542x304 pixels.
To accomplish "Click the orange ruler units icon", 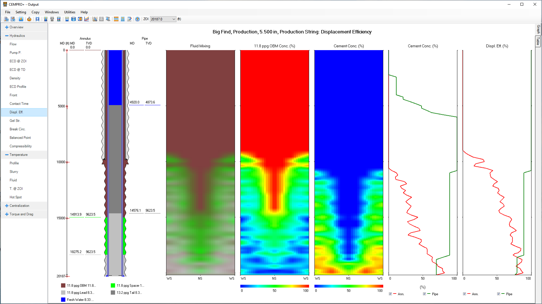I will tap(116, 19).
